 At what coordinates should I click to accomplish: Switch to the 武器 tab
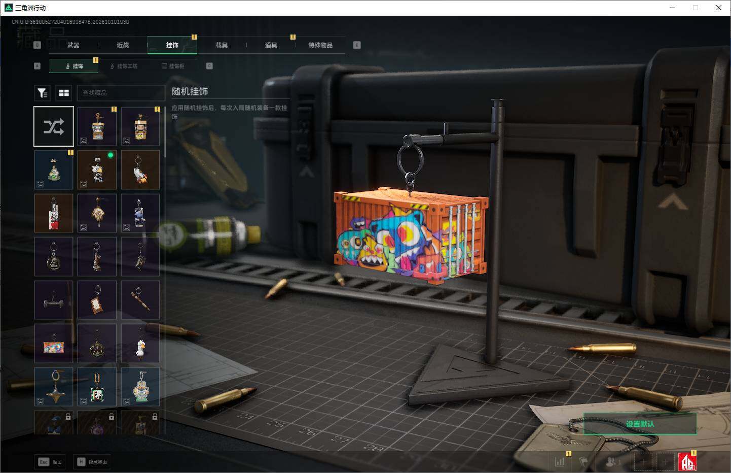(74, 45)
